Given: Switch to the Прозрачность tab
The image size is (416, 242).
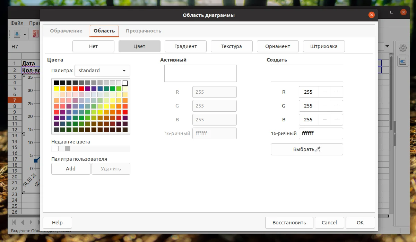Looking at the screenshot, I should [x=144, y=30].
